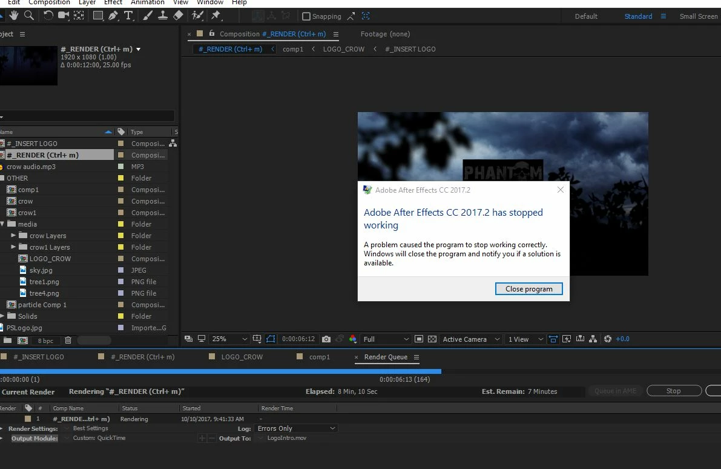
Task: Stop the current render
Action: [674, 391]
